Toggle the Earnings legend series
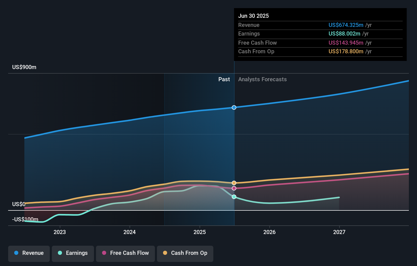Viewport: 417px width, 266px height. click(x=73, y=253)
